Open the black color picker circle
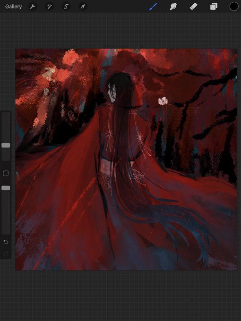Image resolution: width=241 pixels, height=321 pixels. [234, 6]
